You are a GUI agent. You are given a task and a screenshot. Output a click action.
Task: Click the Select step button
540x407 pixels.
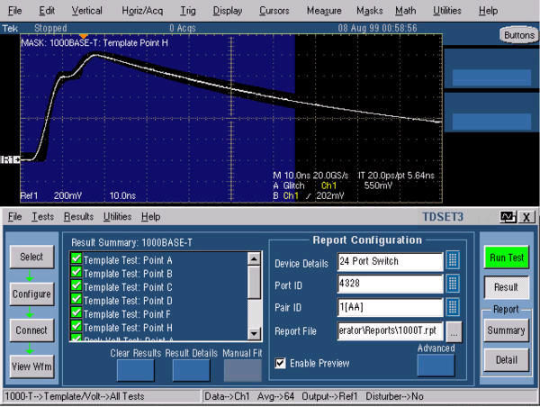click(x=31, y=257)
